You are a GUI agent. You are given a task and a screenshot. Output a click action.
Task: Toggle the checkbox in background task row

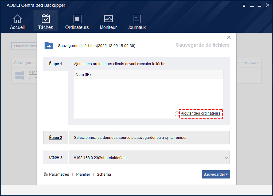click(31, 79)
